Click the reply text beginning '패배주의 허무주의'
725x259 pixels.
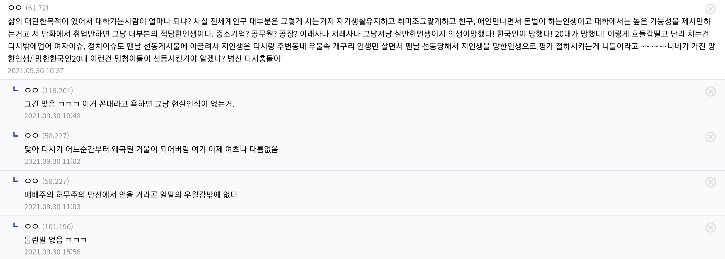point(131,195)
